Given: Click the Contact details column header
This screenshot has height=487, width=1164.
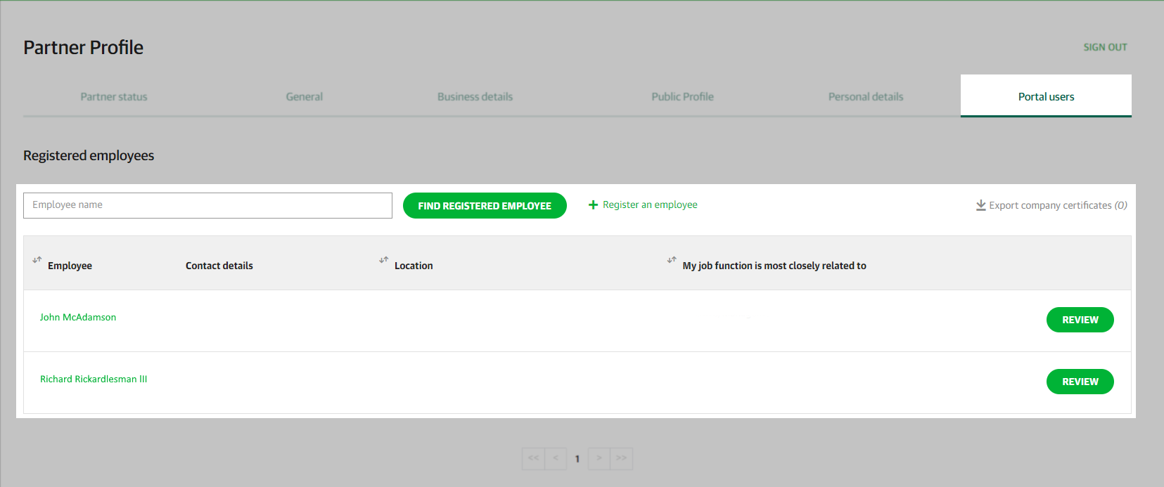Looking at the screenshot, I should click(x=219, y=266).
